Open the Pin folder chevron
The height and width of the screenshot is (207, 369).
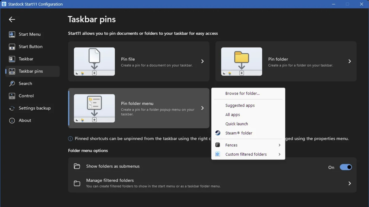[x=350, y=61]
